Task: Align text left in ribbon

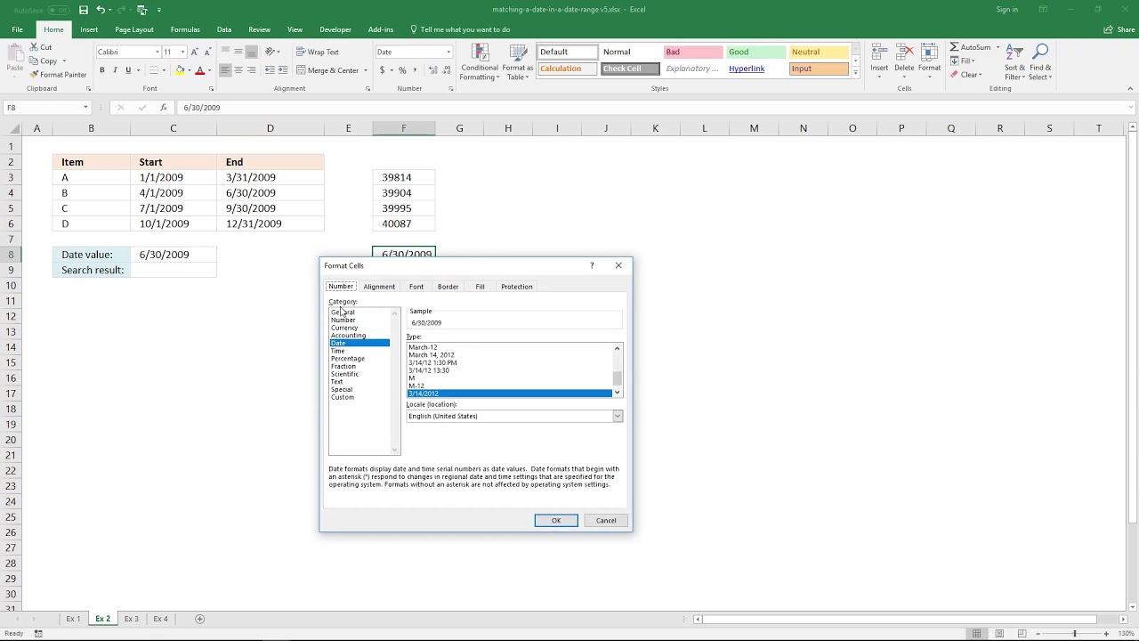Action: (225, 70)
